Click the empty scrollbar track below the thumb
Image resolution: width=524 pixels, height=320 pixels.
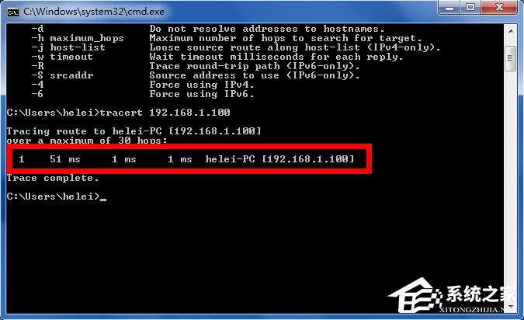(x=511, y=184)
